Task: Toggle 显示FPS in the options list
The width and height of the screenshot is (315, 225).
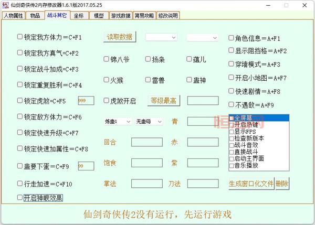Action: tap(232, 132)
